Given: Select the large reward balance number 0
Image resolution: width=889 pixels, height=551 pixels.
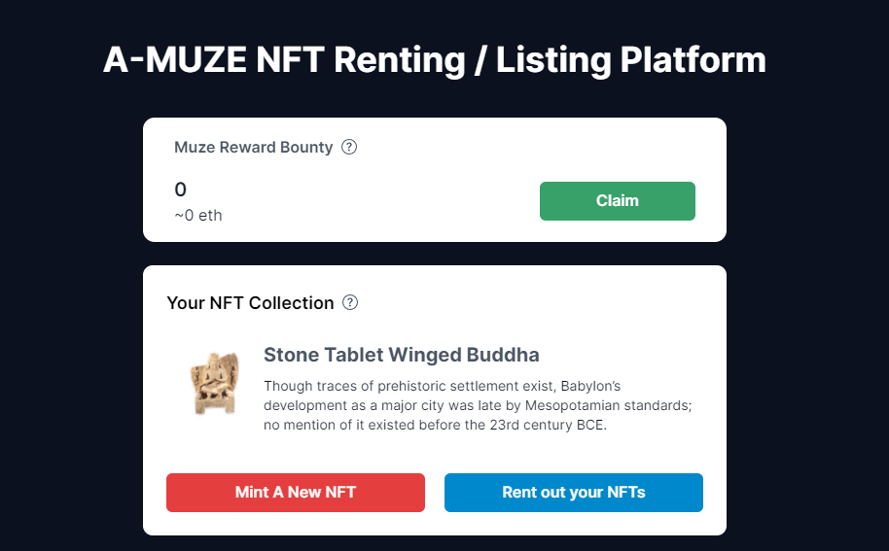Looking at the screenshot, I should tap(180, 189).
